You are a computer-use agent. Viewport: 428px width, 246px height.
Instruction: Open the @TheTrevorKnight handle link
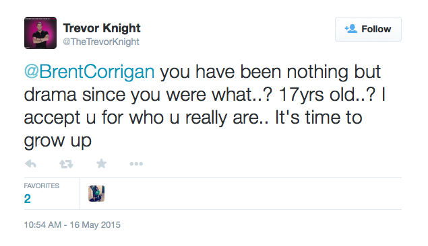click(101, 42)
